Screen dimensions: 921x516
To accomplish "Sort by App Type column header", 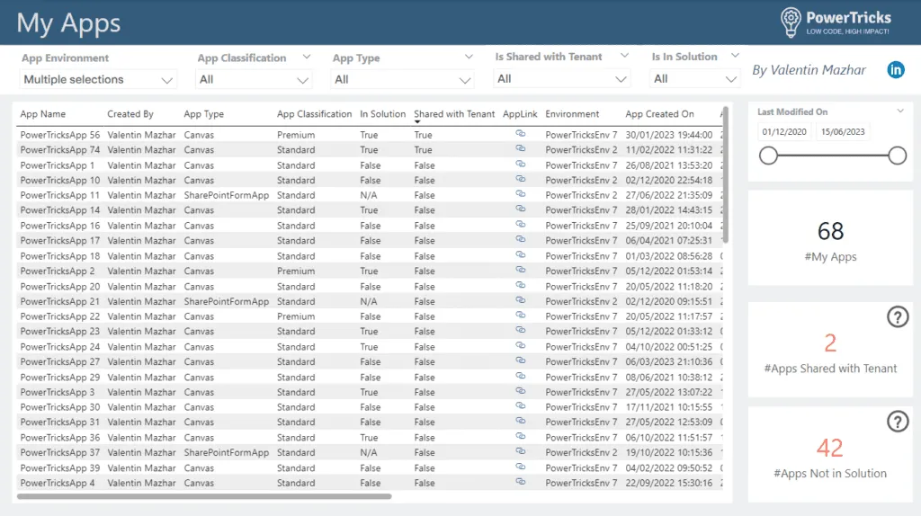I will click(x=204, y=114).
